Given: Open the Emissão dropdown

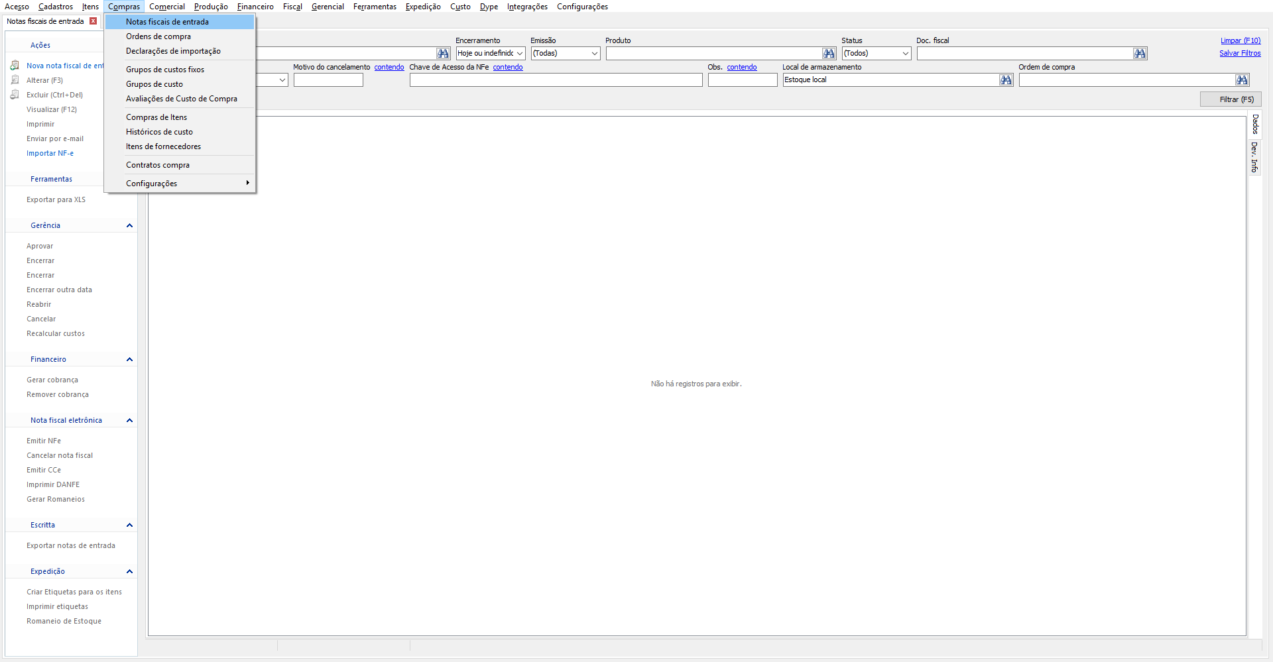Looking at the screenshot, I should [595, 53].
